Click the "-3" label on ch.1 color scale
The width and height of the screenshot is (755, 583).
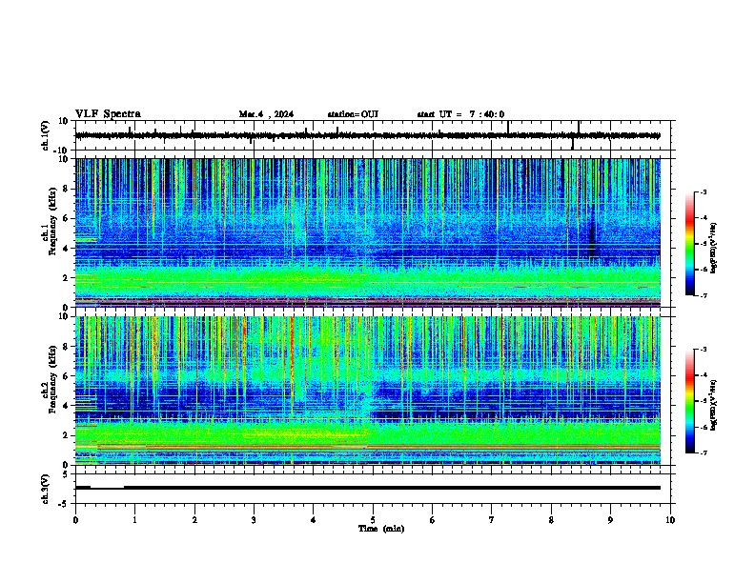click(x=704, y=191)
